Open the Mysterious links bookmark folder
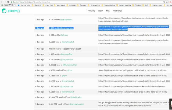This screenshot has height=110, width=172. pos(94,5)
